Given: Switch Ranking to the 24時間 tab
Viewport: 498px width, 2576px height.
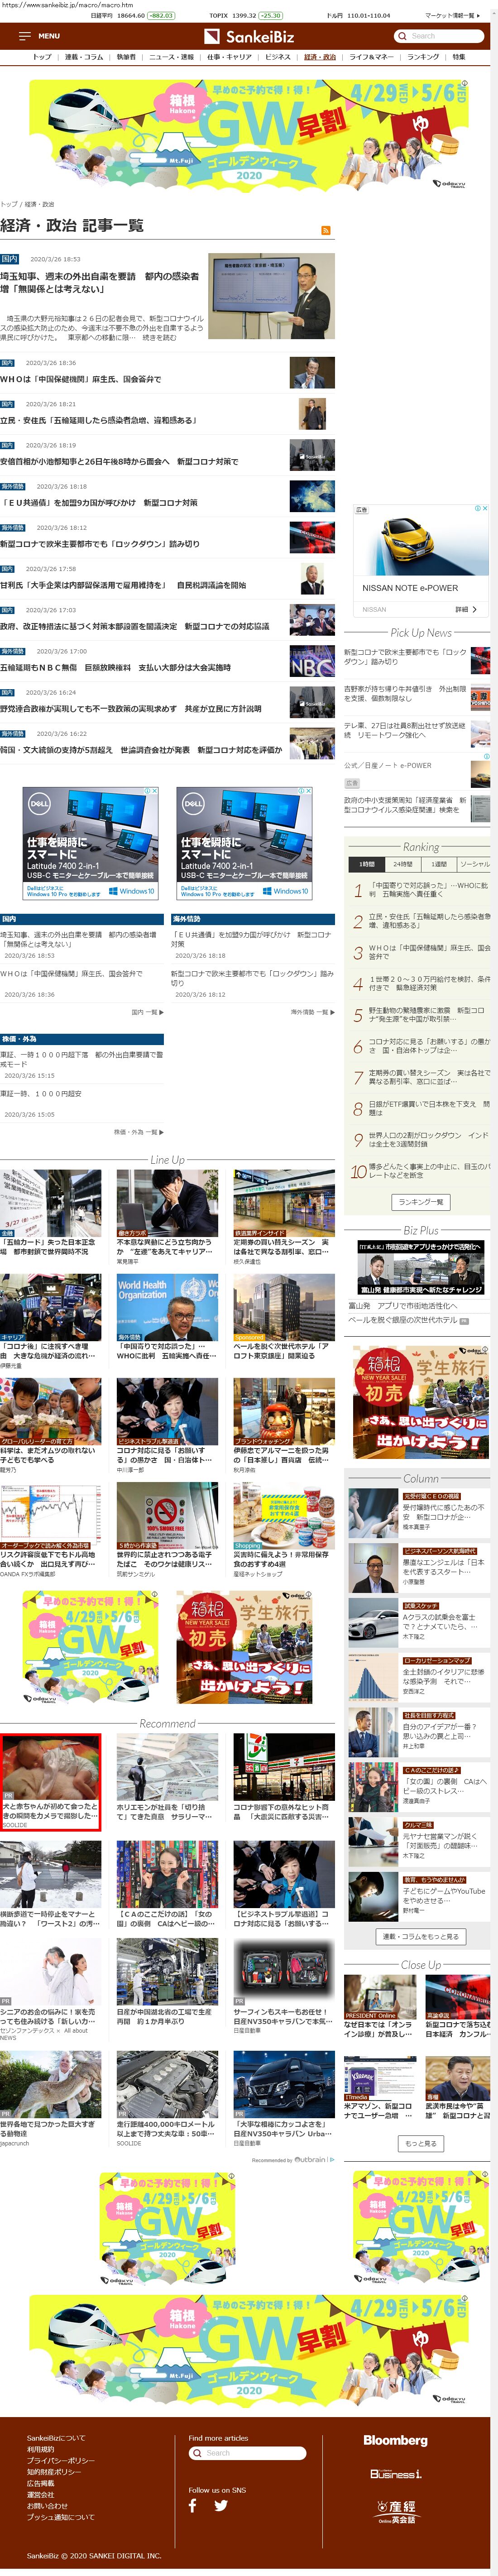Looking at the screenshot, I should coord(402,864).
